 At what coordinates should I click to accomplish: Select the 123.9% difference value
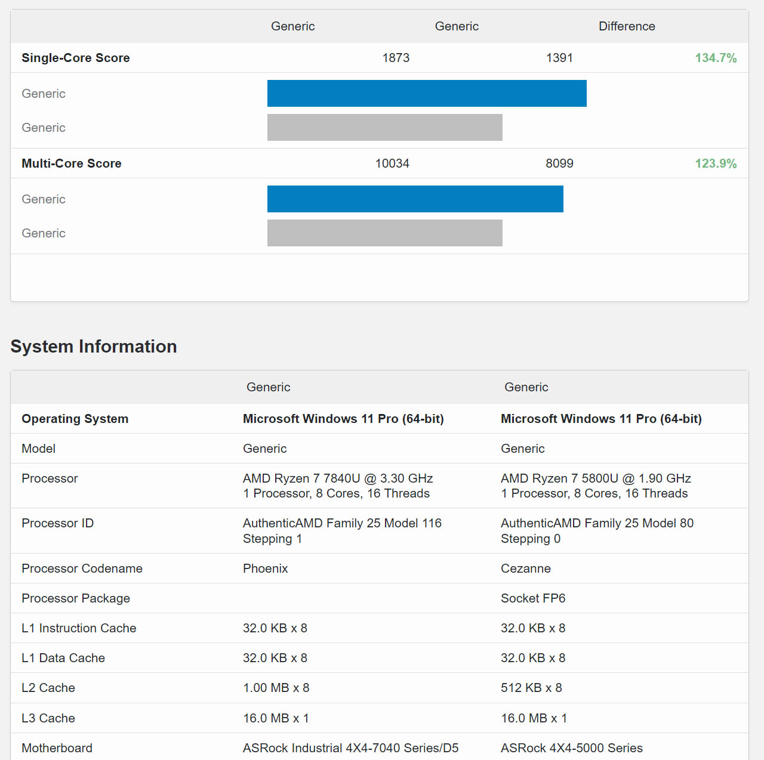716,163
